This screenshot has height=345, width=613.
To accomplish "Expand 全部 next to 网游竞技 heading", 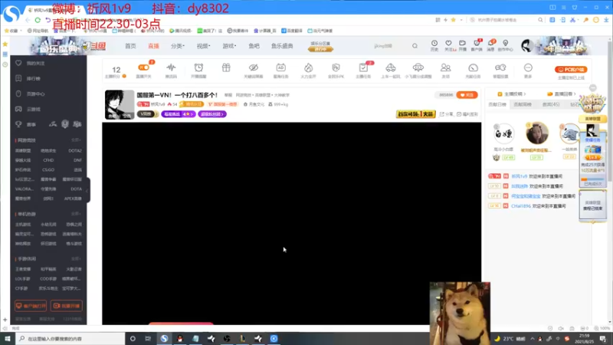I will [76, 140].
